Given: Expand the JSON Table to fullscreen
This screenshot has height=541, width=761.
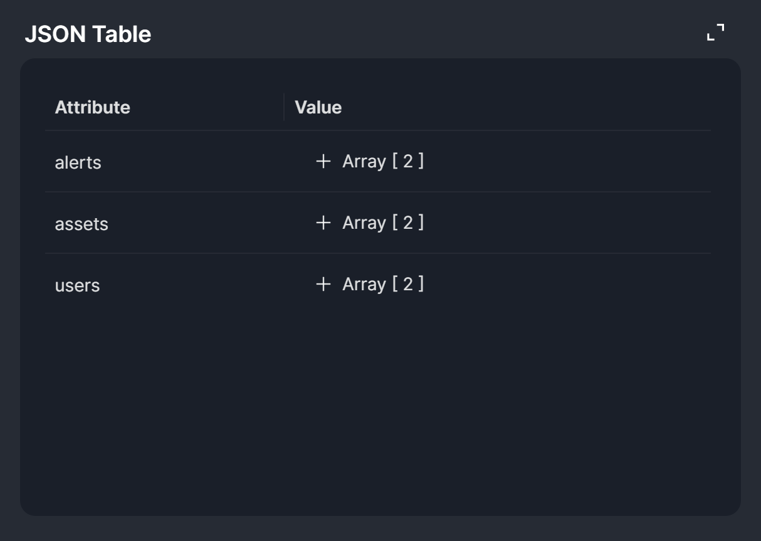Looking at the screenshot, I should click(715, 32).
